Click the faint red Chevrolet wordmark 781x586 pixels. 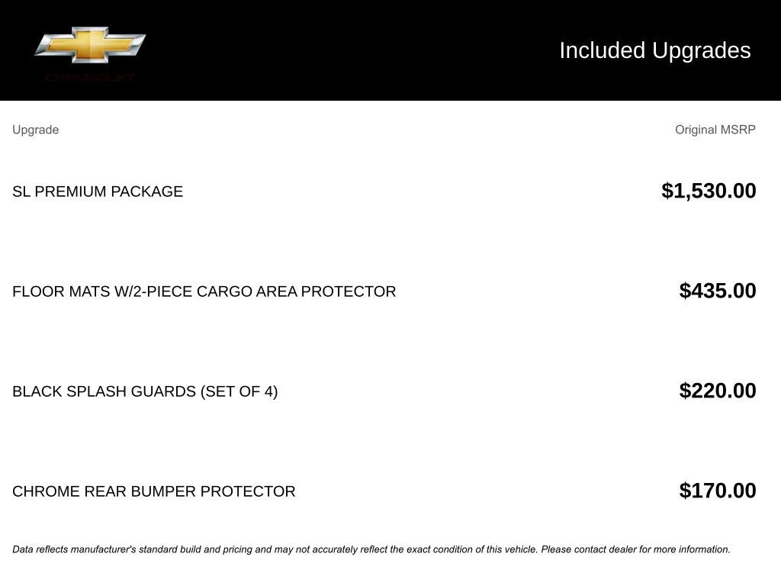click(90, 77)
